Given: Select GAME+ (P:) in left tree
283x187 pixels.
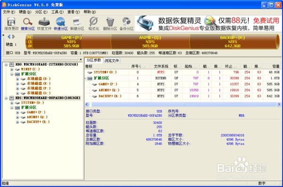Looking at the screenshot, I should click(36, 112).
